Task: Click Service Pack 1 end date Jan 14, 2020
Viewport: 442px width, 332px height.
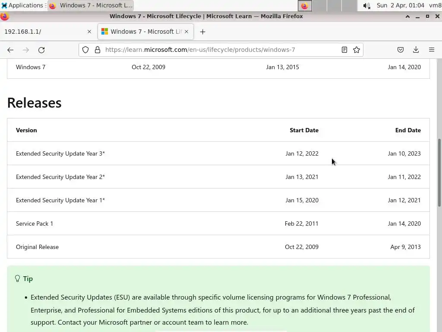Action: [404, 223]
